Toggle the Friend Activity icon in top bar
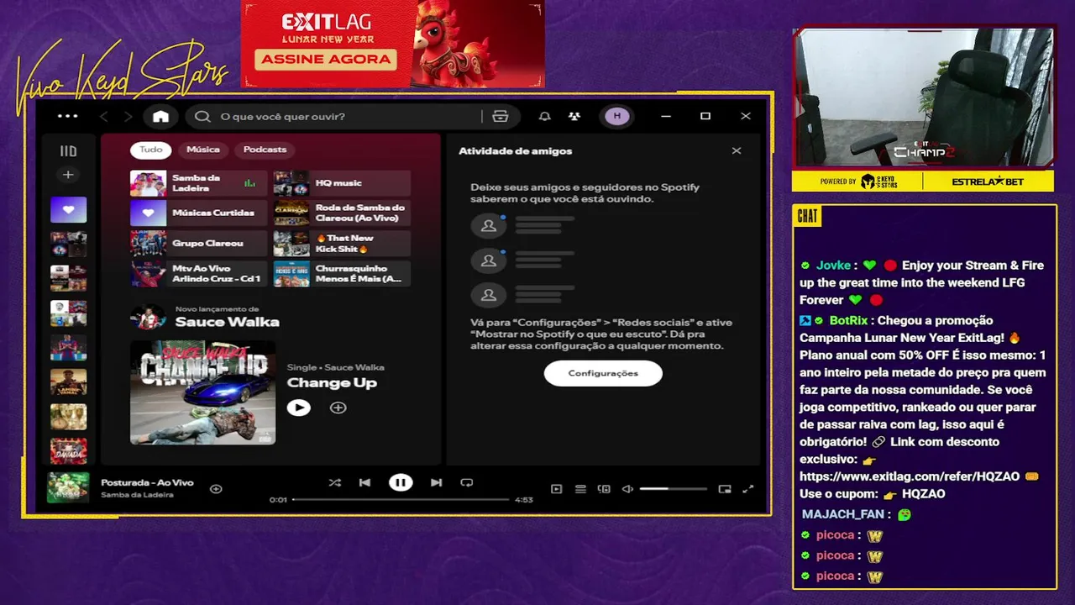This screenshot has height=605, width=1075. coord(574,117)
